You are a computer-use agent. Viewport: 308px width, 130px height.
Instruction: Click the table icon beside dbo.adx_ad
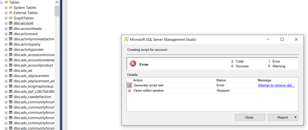(x=11, y=71)
